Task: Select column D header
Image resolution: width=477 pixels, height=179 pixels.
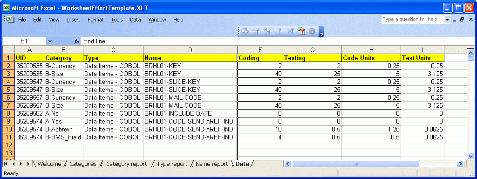Action: coord(190,50)
